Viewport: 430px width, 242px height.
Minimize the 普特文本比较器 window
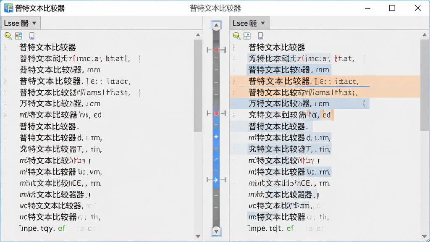tap(368, 8)
